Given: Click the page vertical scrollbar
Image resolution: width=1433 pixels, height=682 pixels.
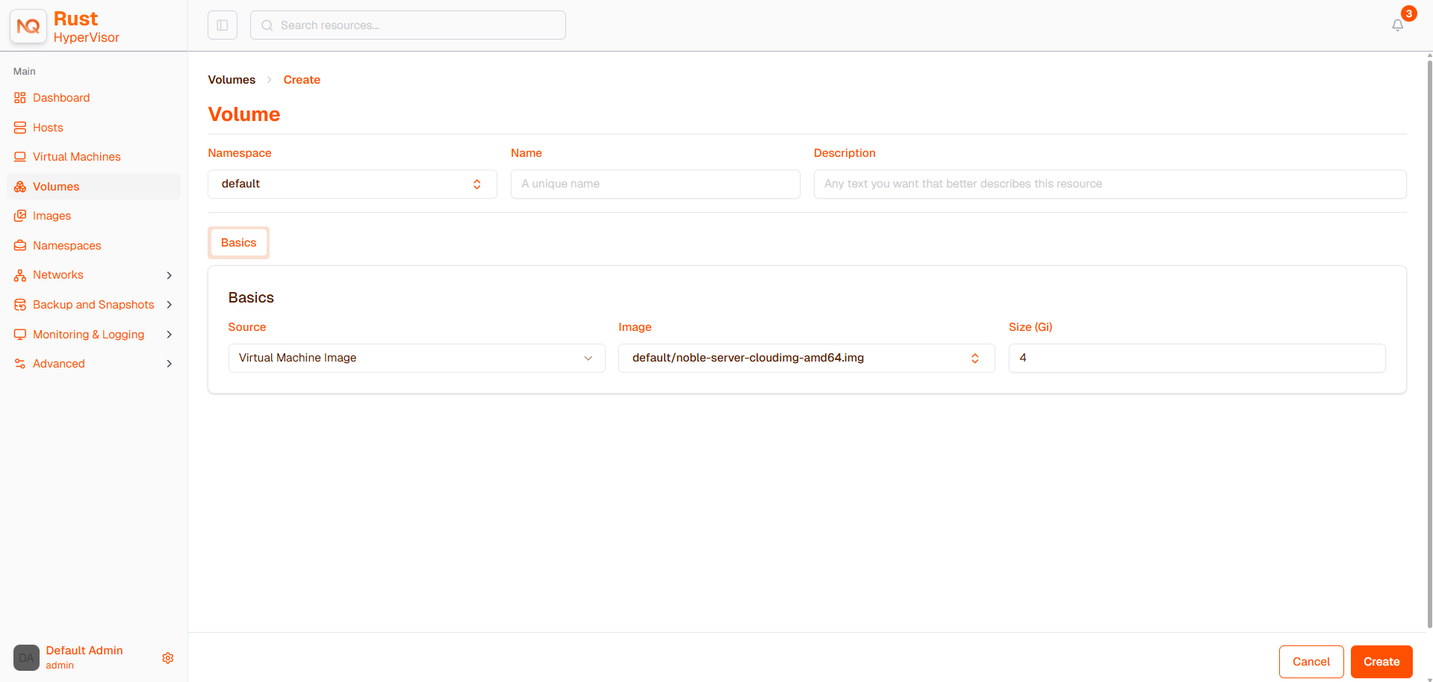Looking at the screenshot, I should [1429, 344].
